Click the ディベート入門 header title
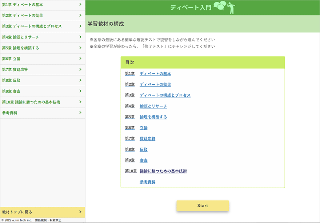This screenshot has height=223, width=320. point(191,8)
